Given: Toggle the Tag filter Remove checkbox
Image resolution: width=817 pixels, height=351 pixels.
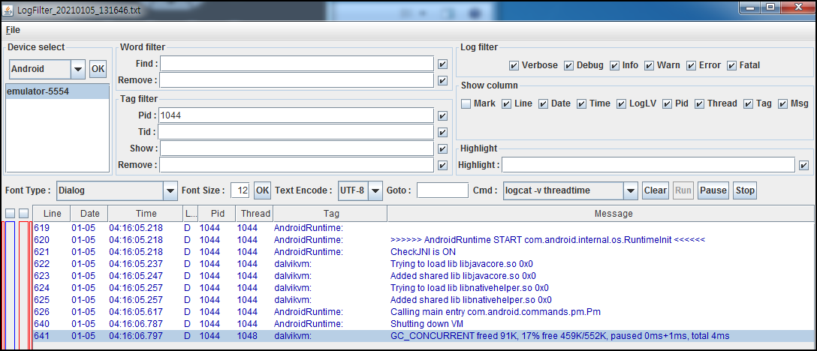Looking at the screenshot, I should tap(443, 165).
